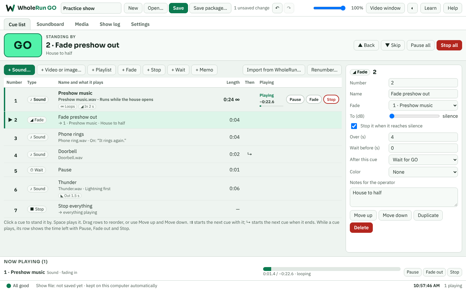Adjust the master volume slider in the top bar
This screenshot has width=466, height=291.
coord(329,8)
